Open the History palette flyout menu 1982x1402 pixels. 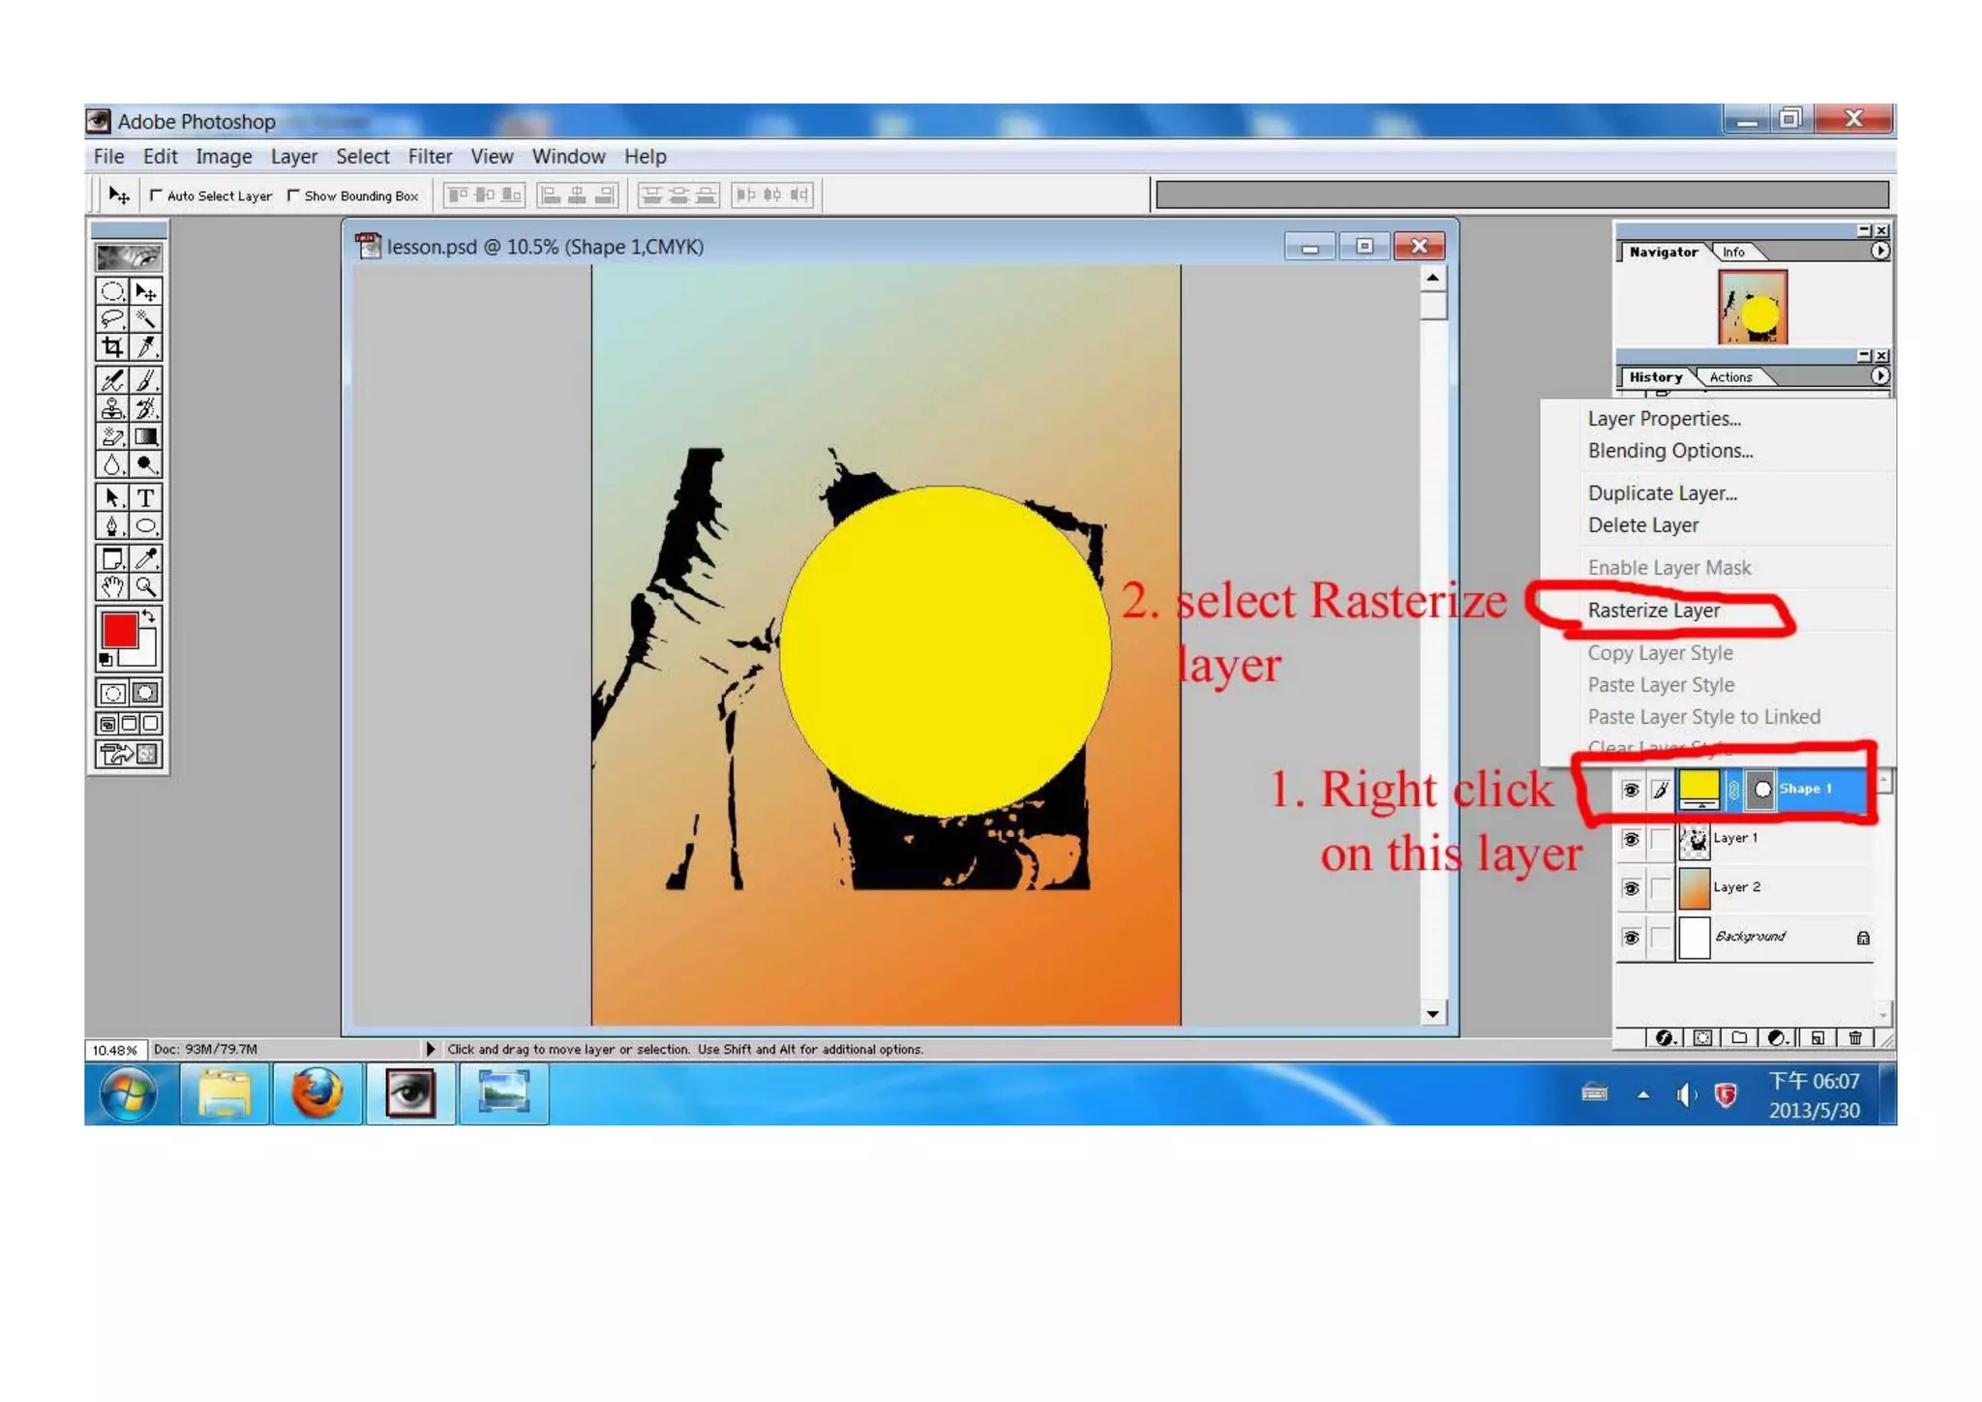(x=1879, y=376)
